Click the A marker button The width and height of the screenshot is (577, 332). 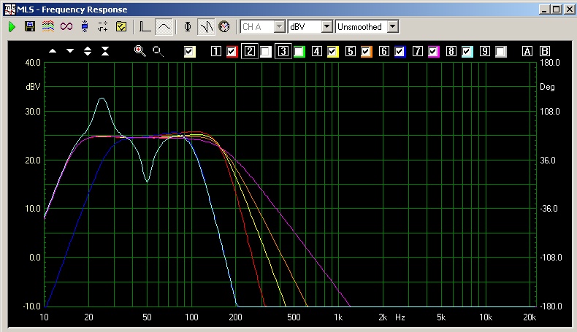click(527, 51)
